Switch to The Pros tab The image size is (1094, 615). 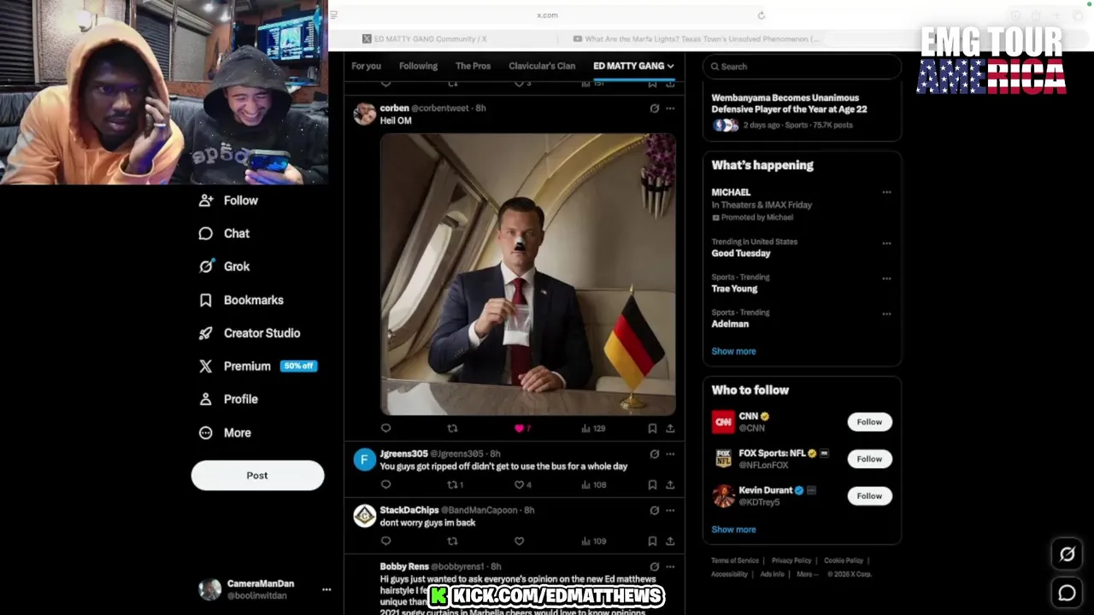pos(473,66)
